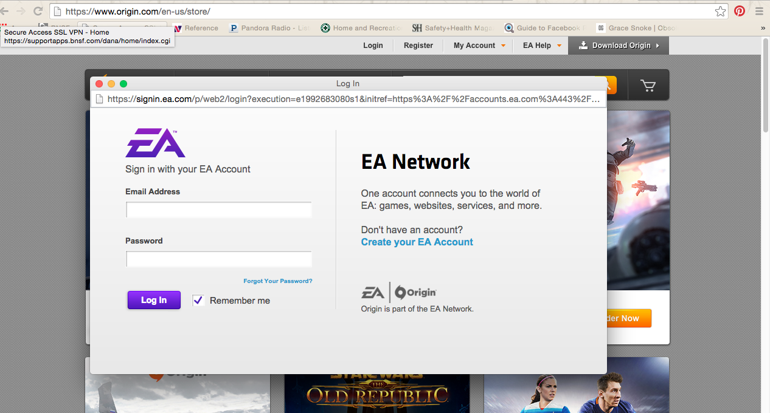Click the Pinterest extension icon
Image resolution: width=770 pixels, height=413 pixels.
tap(740, 11)
